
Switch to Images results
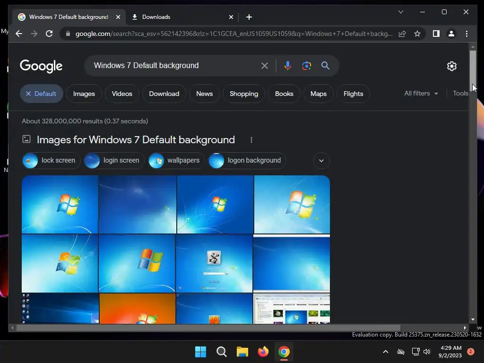[84, 94]
